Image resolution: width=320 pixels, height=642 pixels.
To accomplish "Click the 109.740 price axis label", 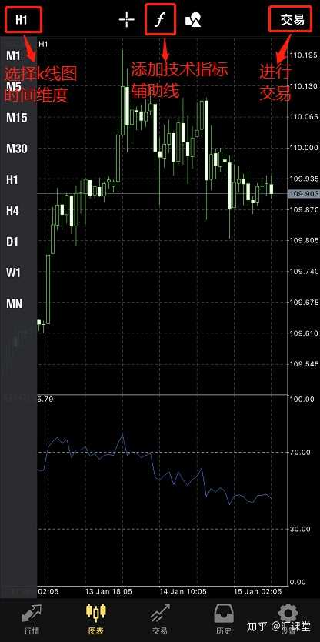I will point(304,272).
